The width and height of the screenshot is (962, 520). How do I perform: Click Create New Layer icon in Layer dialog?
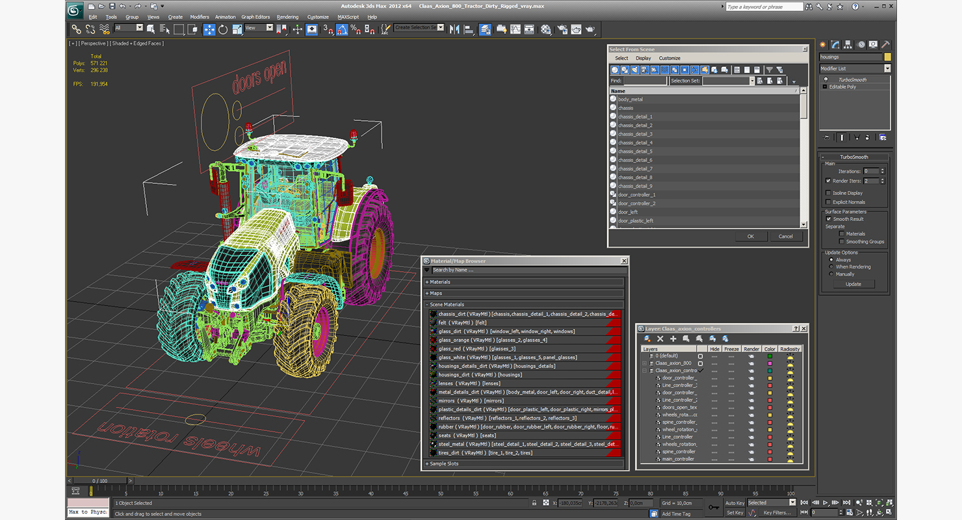coord(647,339)
